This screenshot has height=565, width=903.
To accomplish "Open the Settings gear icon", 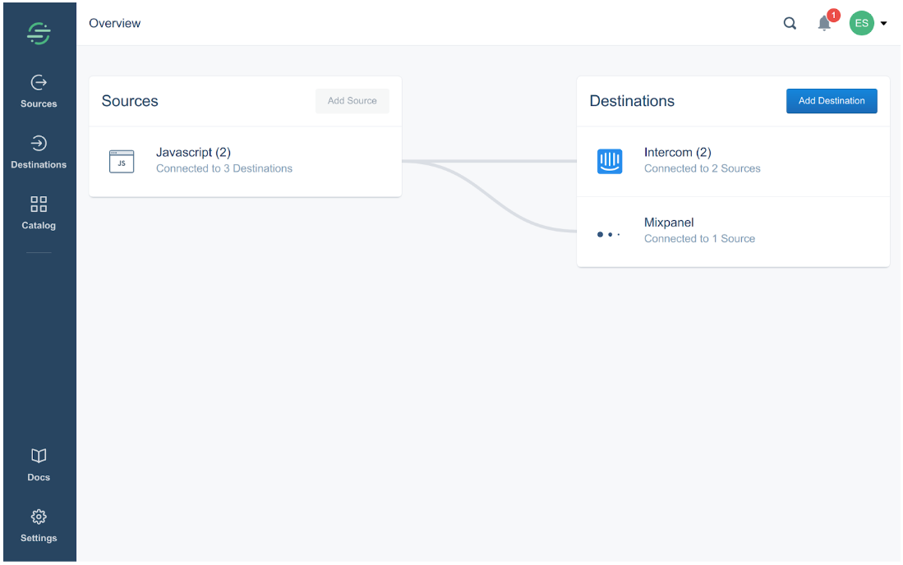I will 39,517.
